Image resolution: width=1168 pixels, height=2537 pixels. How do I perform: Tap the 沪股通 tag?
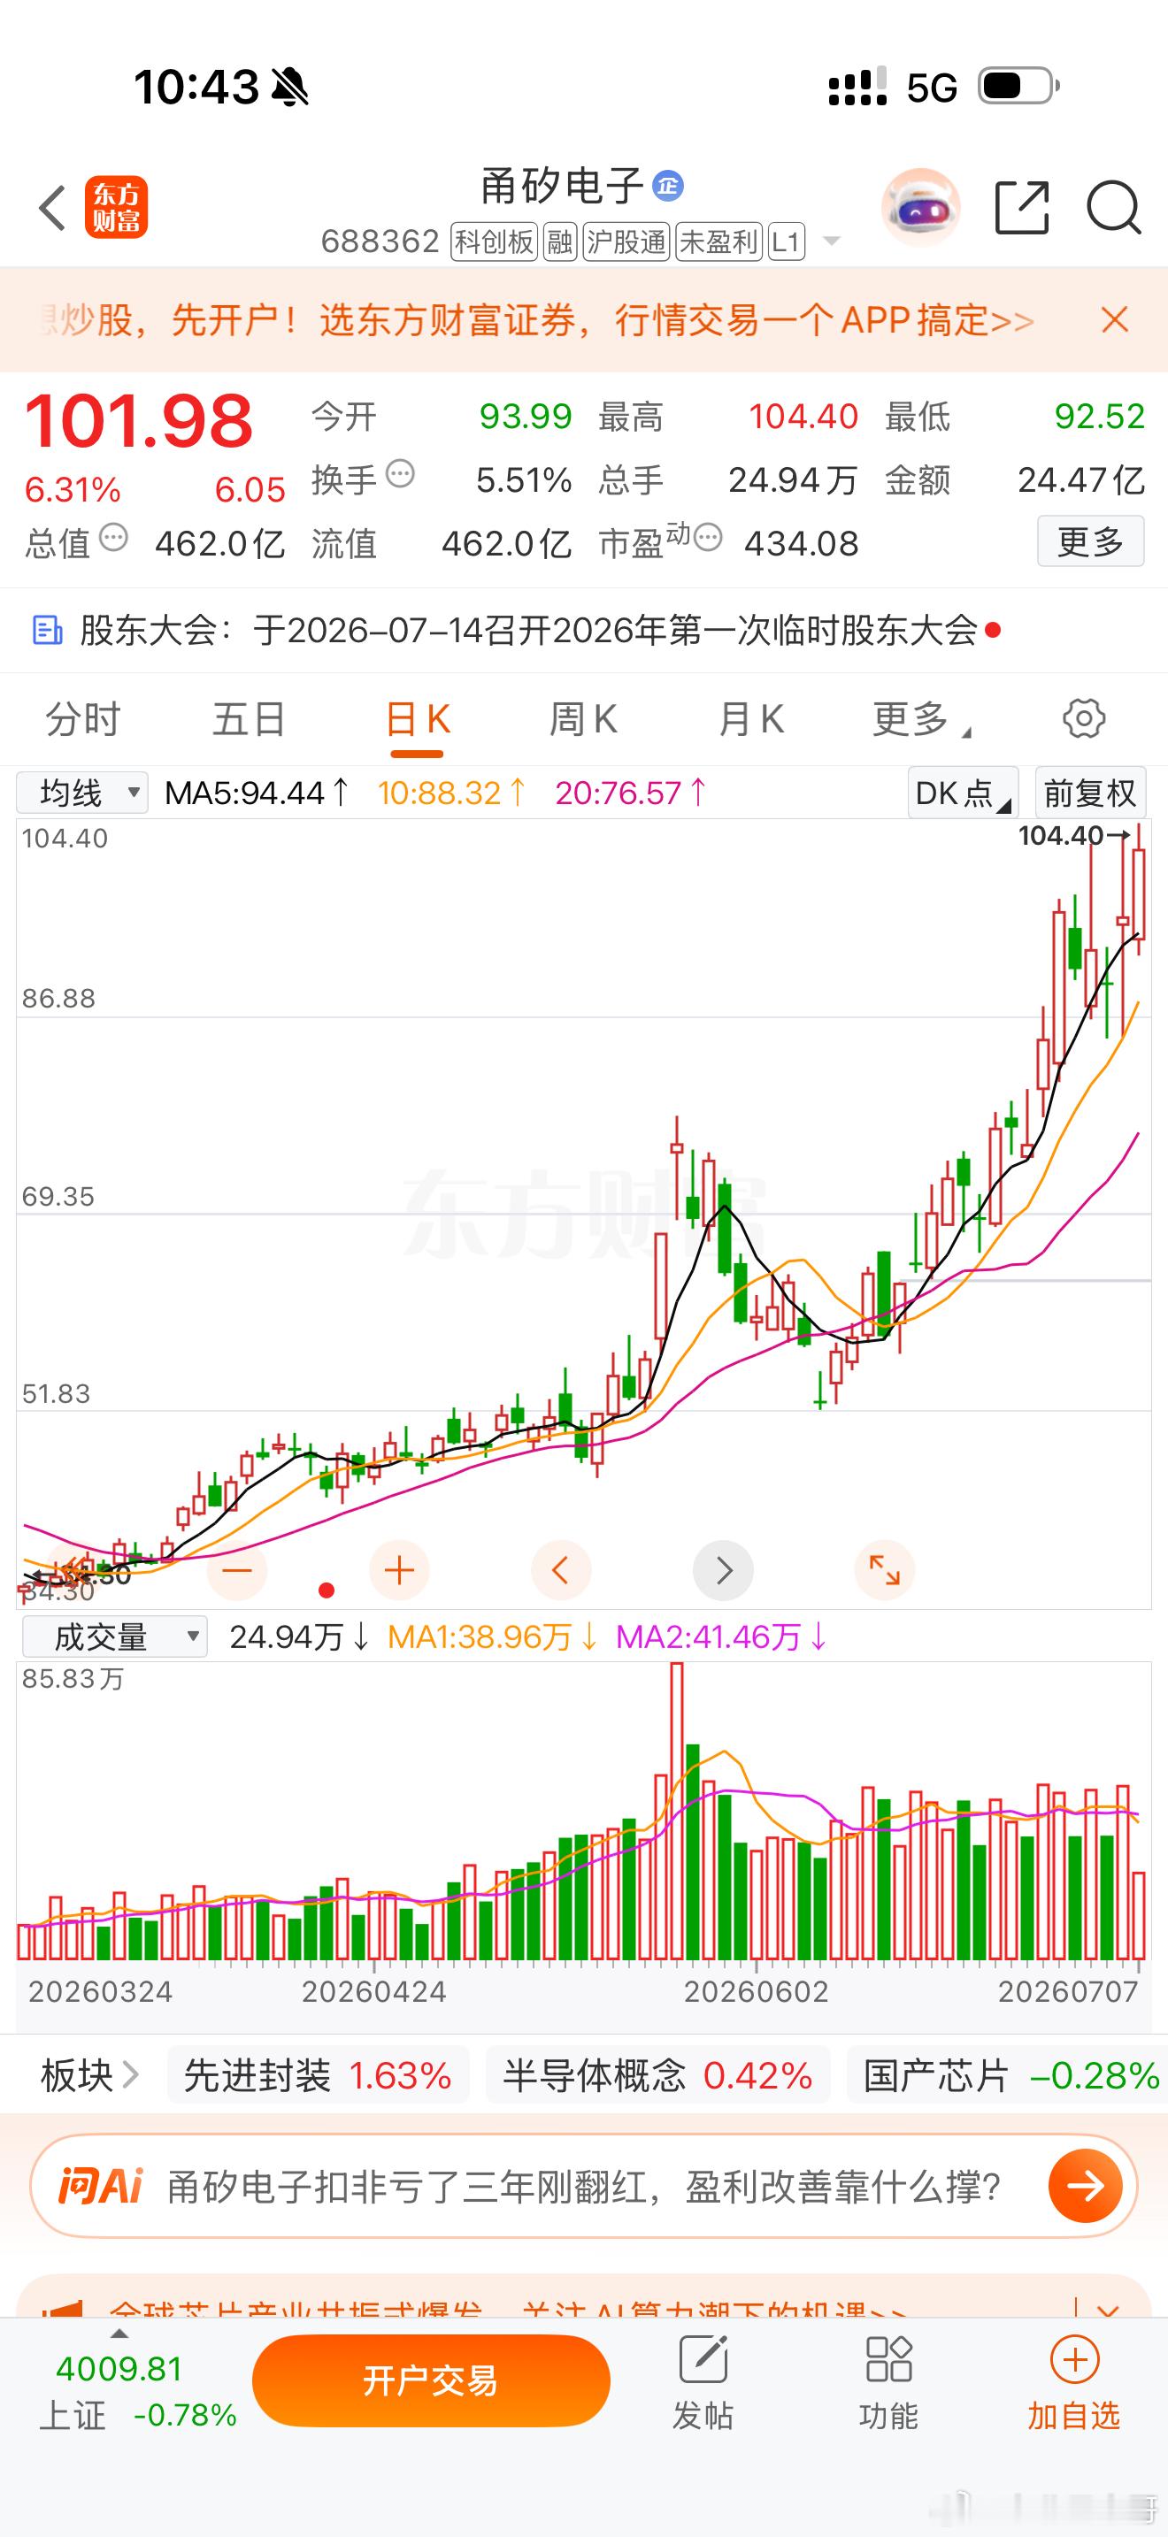point(626,241)
